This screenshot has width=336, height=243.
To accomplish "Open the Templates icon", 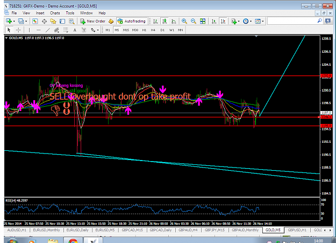I will pyautogui.click(x=258, y=21).
